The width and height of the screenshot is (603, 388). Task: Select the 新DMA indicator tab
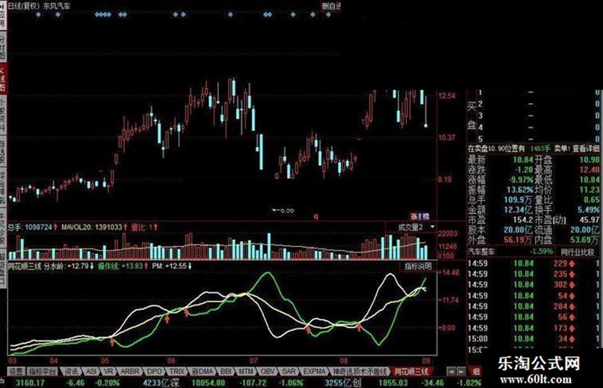(203, 371)
